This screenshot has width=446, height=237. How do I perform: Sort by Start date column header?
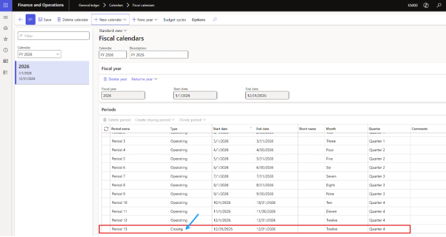tap(221, 128)
